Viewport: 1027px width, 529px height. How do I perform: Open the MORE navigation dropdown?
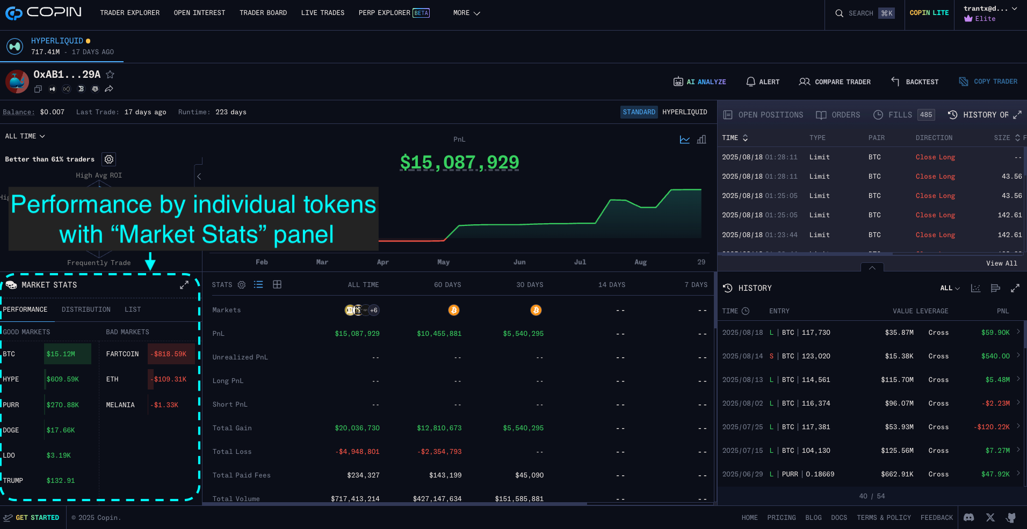tap(466, 13)
